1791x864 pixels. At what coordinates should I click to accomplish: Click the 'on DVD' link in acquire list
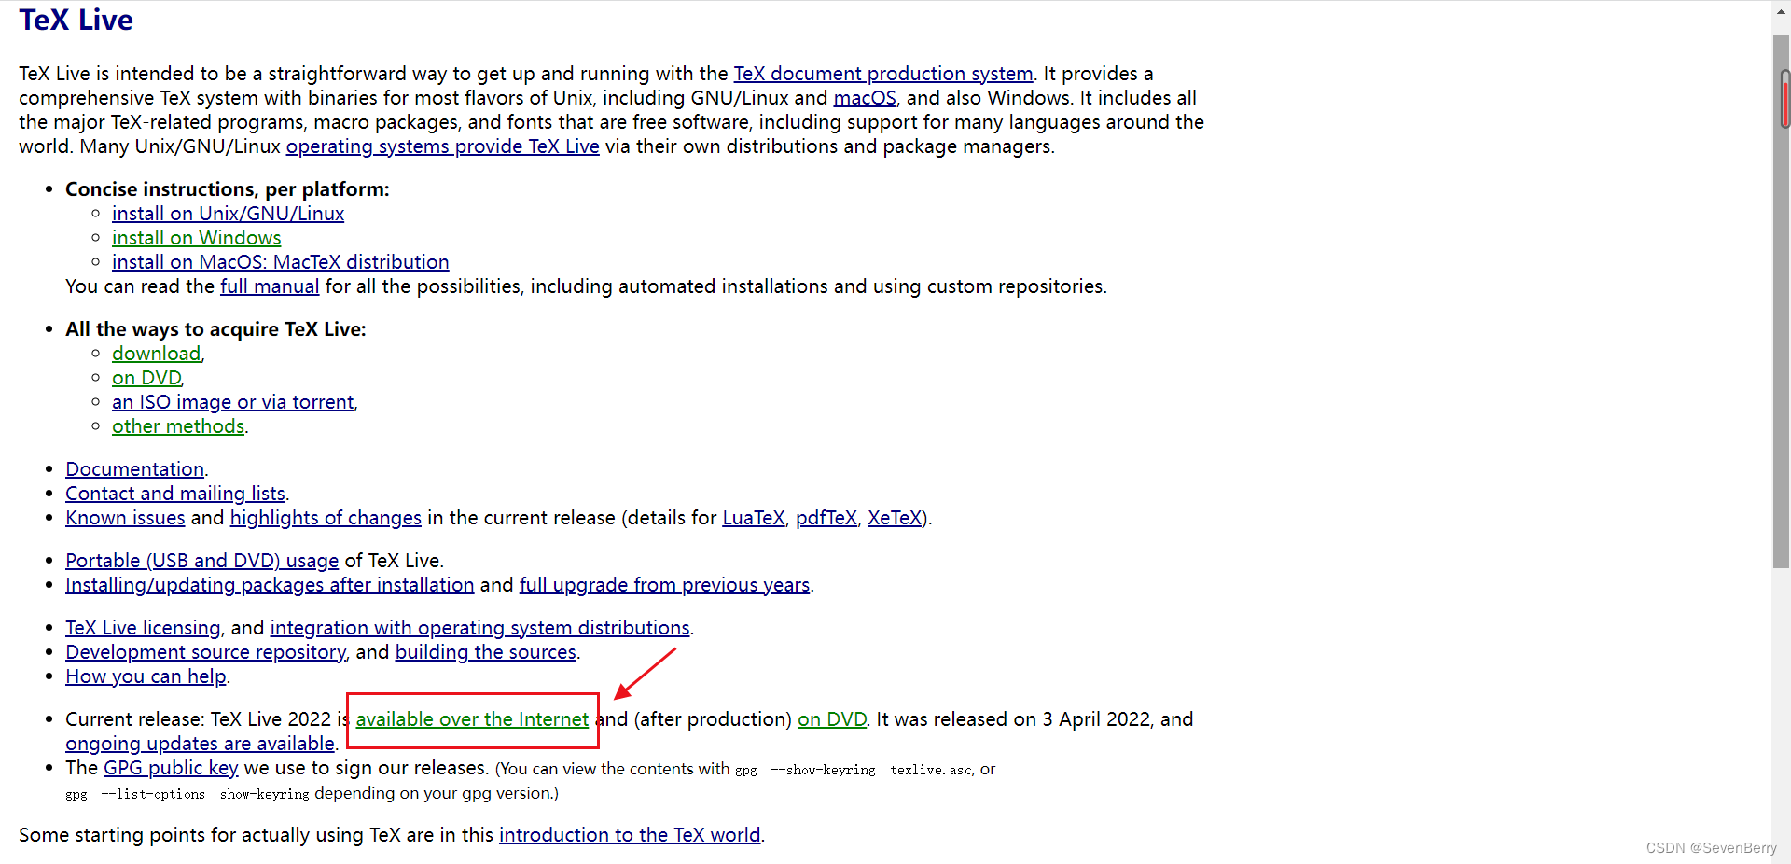tap(146, 378)
